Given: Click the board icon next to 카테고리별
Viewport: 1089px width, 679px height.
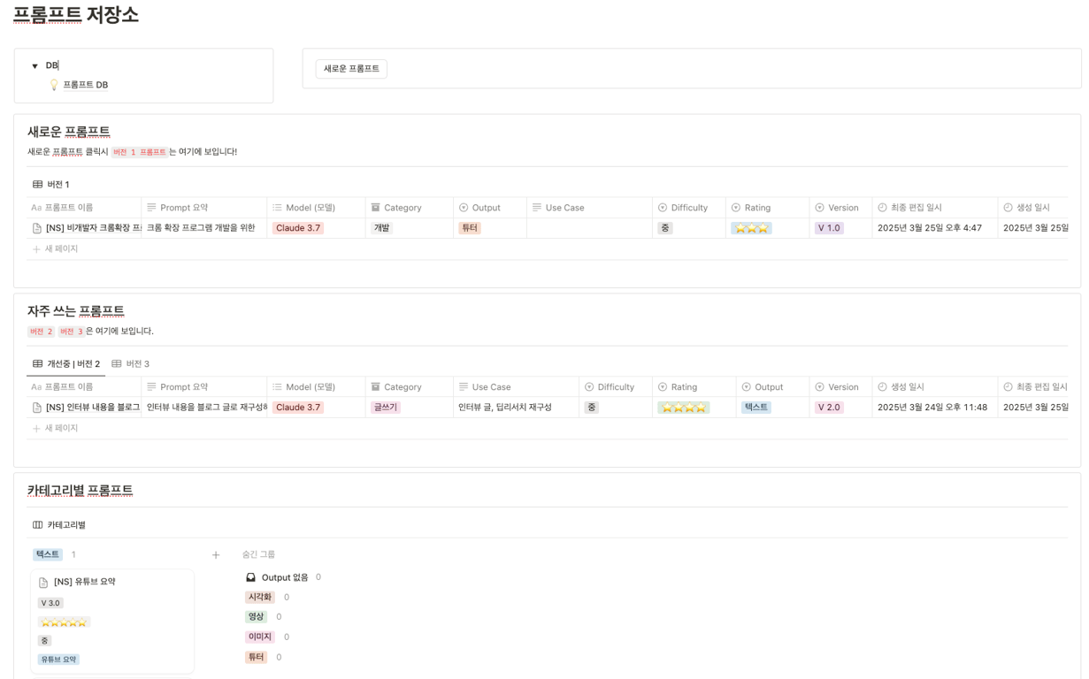Looking at the screenshot, I should coord(37,525).
